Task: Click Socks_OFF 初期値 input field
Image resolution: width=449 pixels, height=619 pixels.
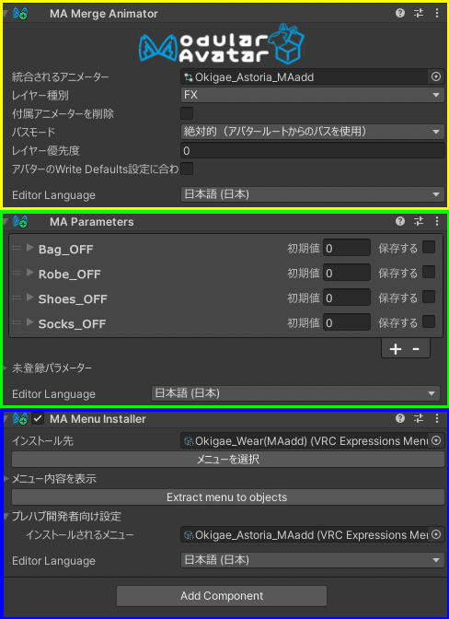Action: [x=347, y=322]
